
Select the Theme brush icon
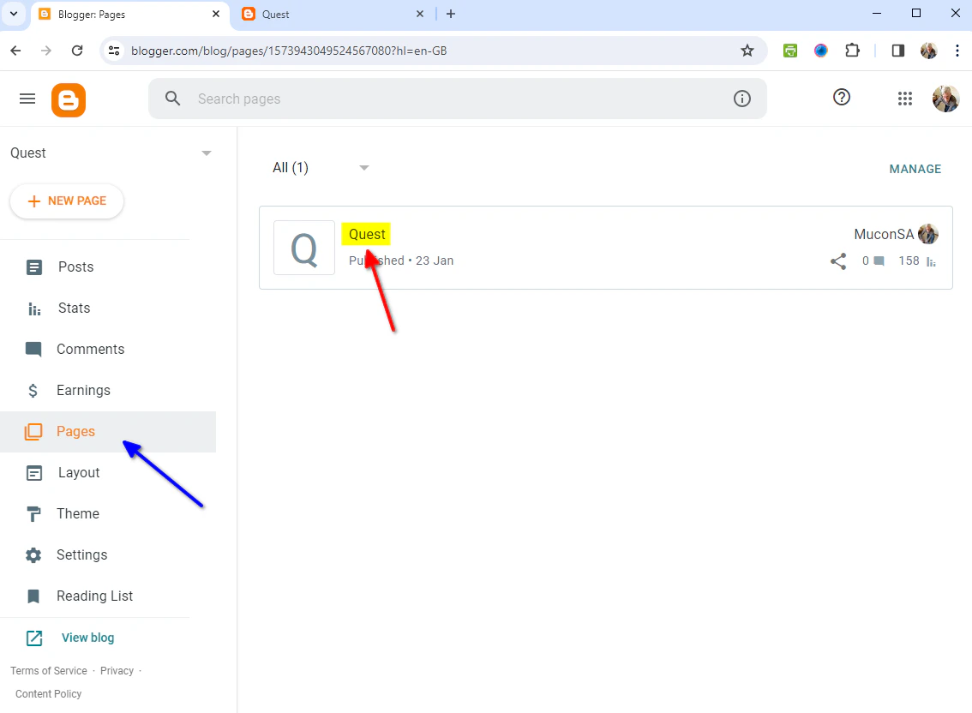click(33, 513)
